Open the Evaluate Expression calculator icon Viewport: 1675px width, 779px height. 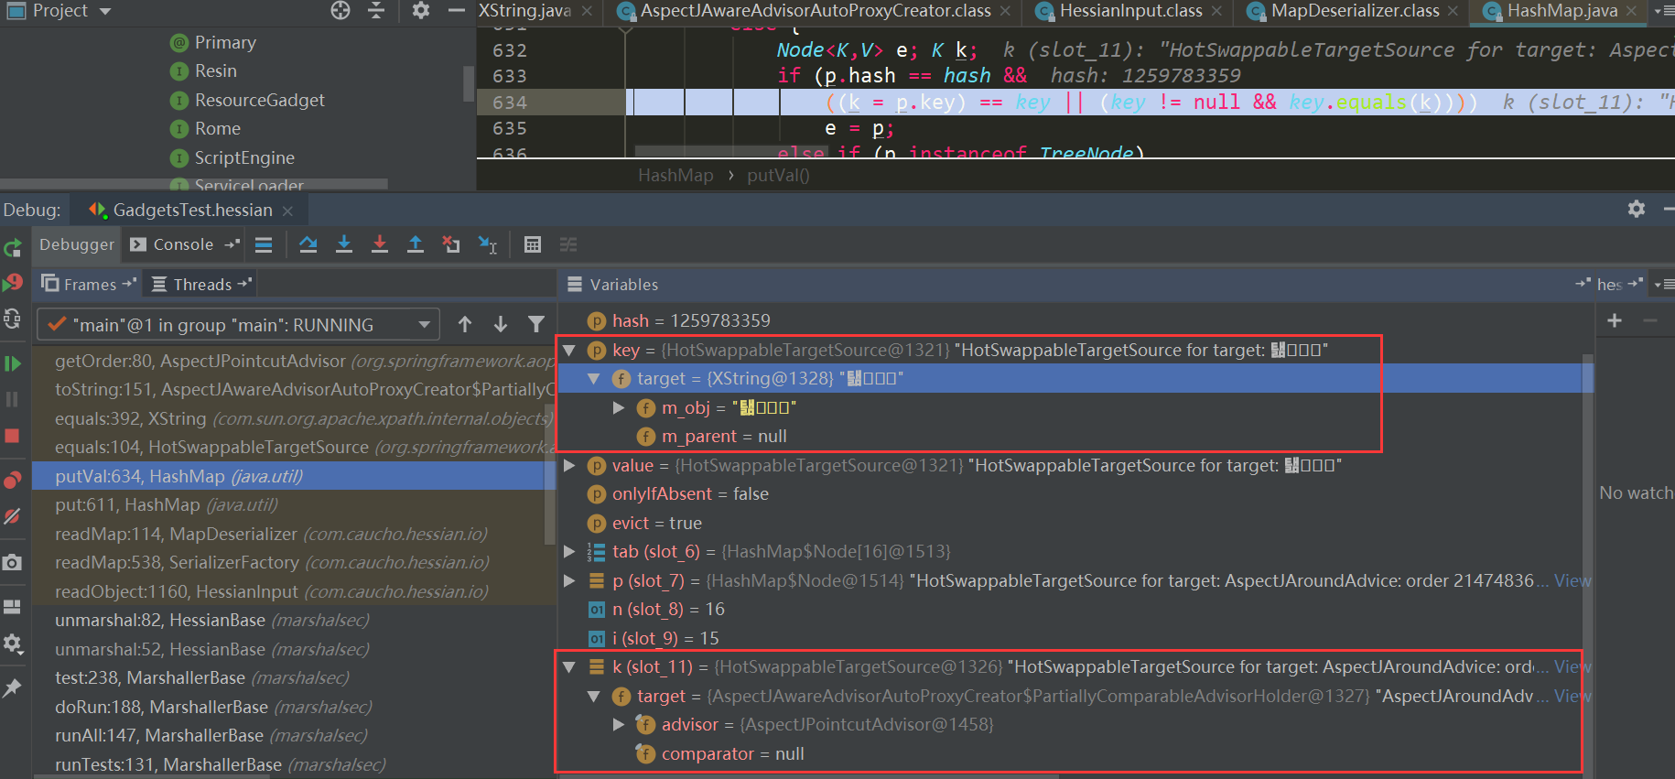[x=533, y=244]
